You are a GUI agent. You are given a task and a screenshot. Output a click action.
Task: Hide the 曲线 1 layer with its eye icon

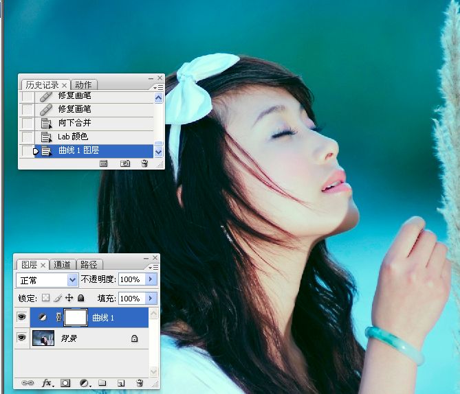pyautogui.click(x=21, y=317)
